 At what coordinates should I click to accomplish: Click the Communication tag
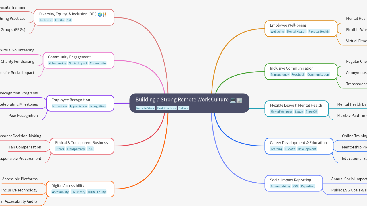[x=318, y=74]
